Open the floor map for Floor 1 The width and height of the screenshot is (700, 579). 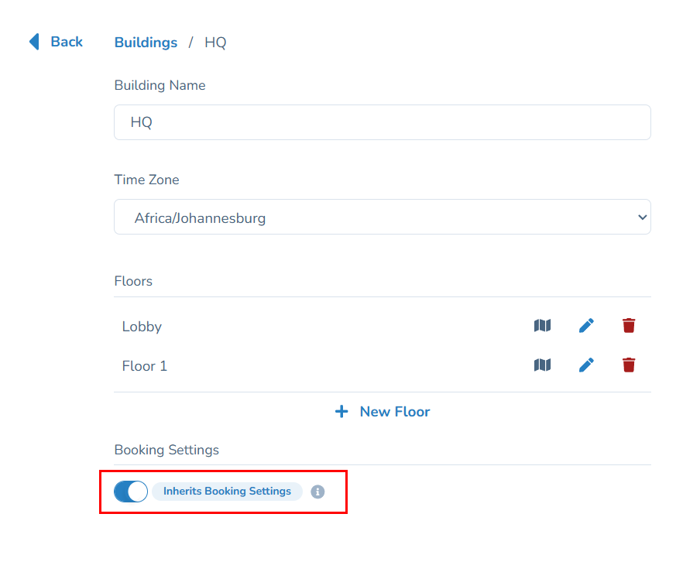[x=542, y=365]
